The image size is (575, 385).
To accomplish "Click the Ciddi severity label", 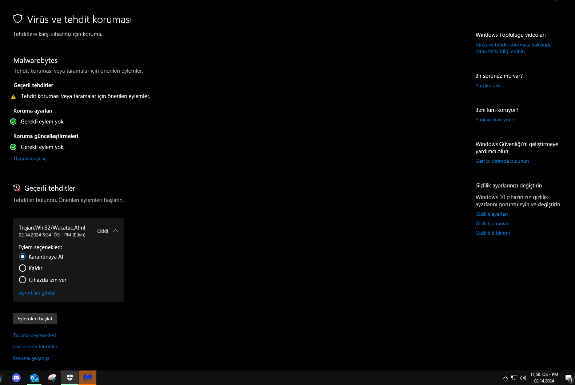I will (103, 231).
